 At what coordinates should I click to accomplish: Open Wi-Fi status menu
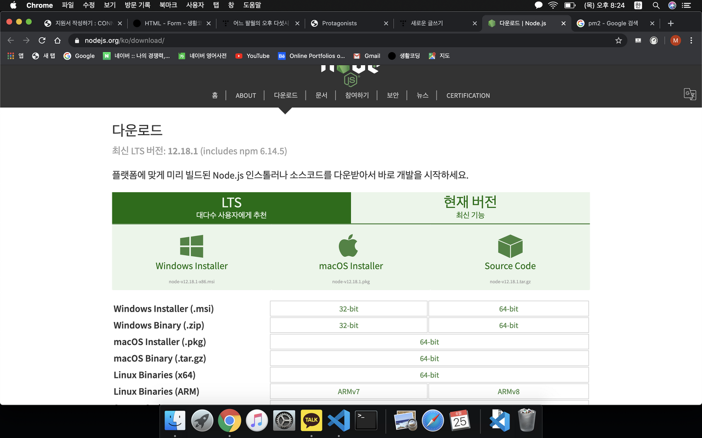pyautogui.click(x=553, y=5)
